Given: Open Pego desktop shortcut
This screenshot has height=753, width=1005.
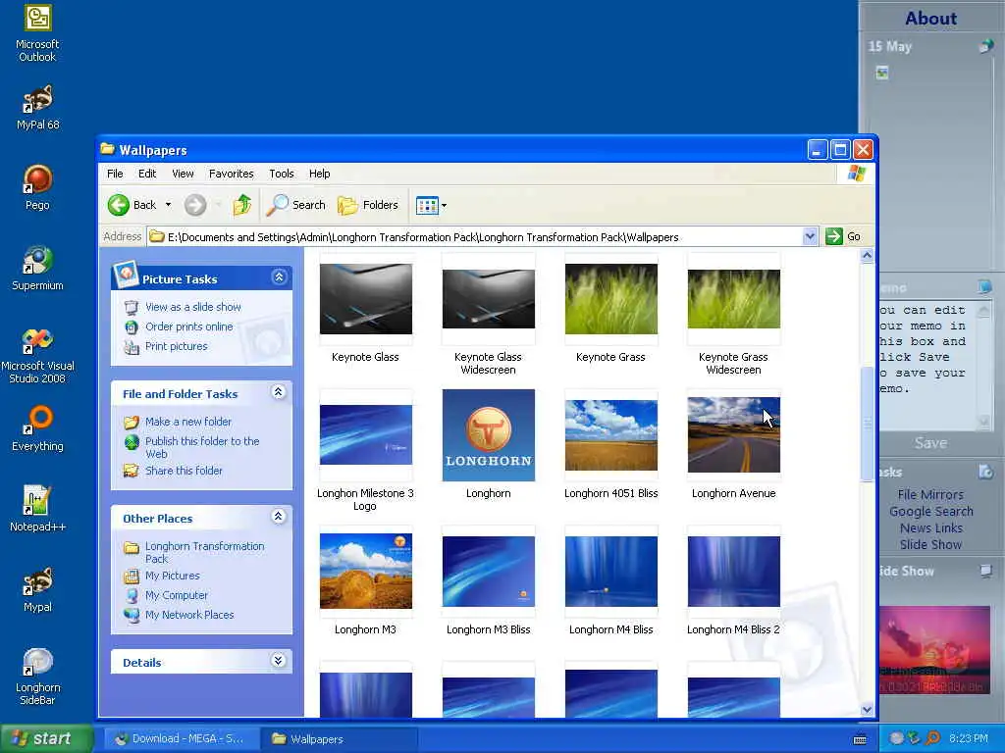Looking at the screenshot, I should pos(37,187).
